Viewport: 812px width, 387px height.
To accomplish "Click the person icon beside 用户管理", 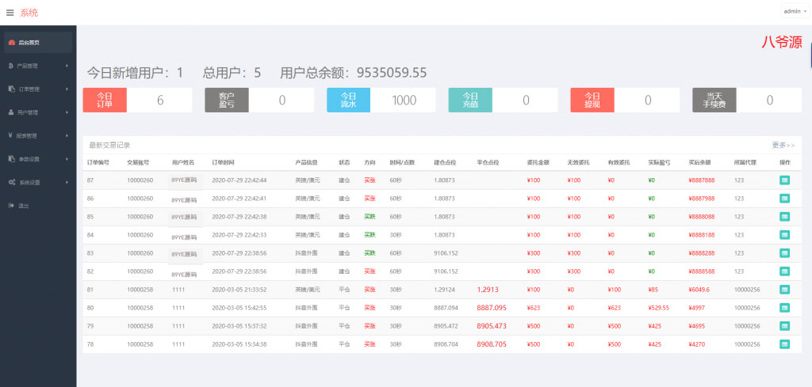I will click(x=11, y=112).
